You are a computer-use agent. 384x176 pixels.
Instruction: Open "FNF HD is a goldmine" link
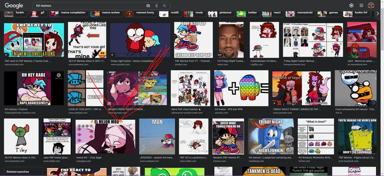pyautogui.click(x=193, y=158)
